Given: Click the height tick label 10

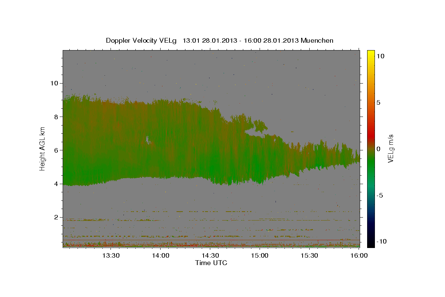Looking at the screenshot, I should 54,83.
